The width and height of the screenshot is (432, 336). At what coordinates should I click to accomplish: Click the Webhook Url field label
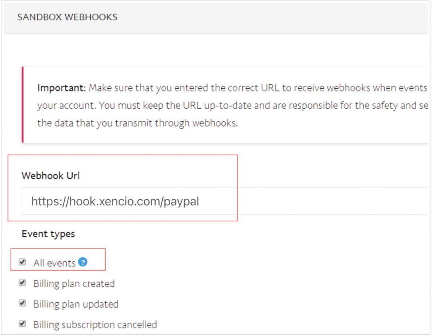pyautogui.click(x=50, y=176)
